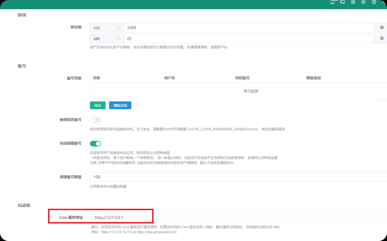Image resolution: width=387 pixels, height=241 pixels.
Task: Open system settings gear in header
Action: coord(363,2)
